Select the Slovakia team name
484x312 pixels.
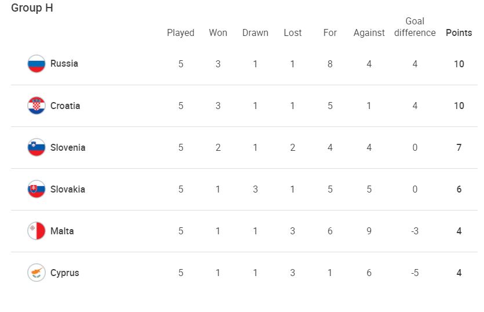pyautogui.click(x=68, y=189)
